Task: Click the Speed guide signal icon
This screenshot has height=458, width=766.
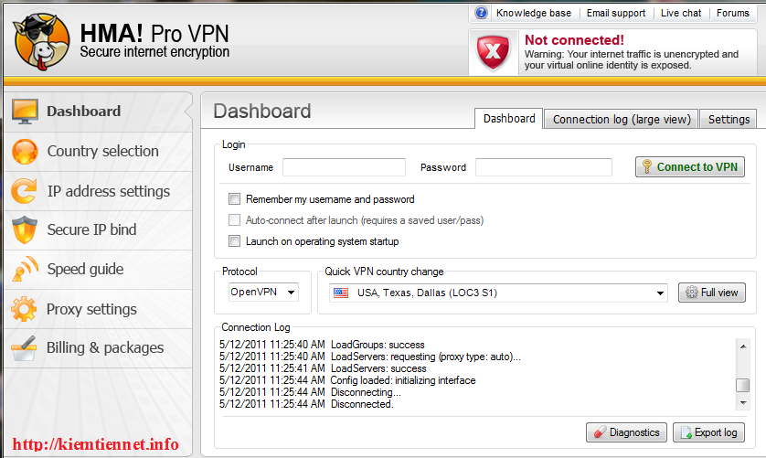Action: click(x=25, y=270)
